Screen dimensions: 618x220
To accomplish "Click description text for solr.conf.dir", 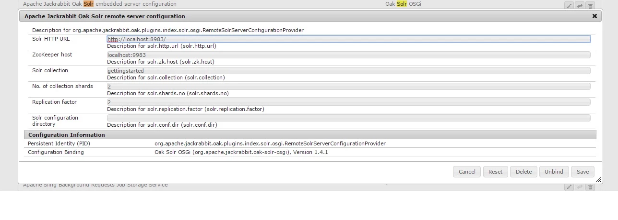I will [x=162, y=125].
